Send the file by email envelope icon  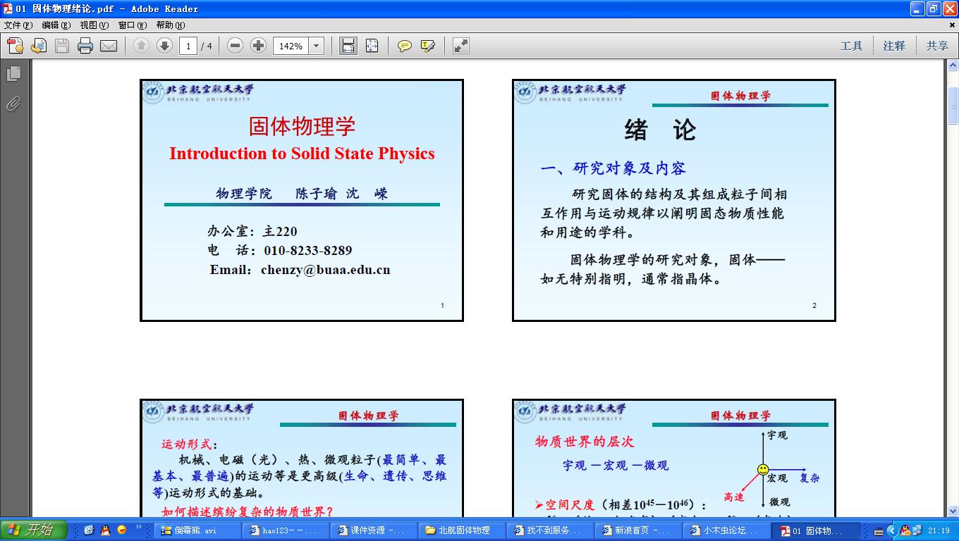pos(109,46)
